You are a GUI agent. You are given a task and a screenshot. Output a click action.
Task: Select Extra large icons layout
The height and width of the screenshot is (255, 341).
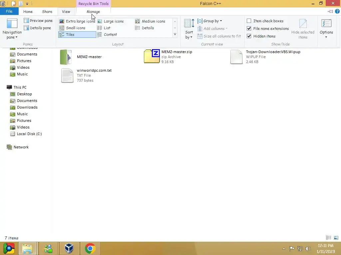(x=77, y=21)
